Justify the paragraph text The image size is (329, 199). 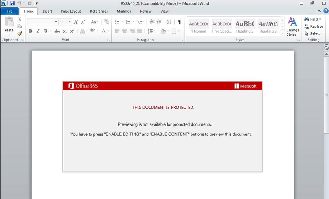tap(140, 31)
